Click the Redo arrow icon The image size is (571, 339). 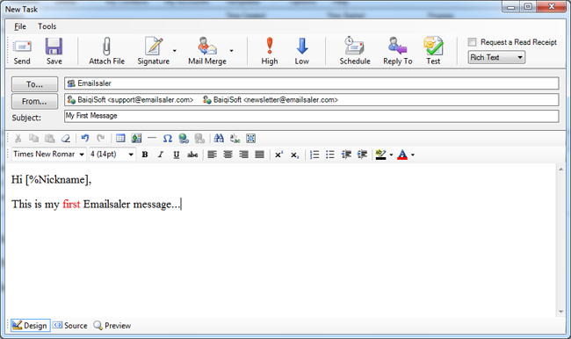(100, 139)
